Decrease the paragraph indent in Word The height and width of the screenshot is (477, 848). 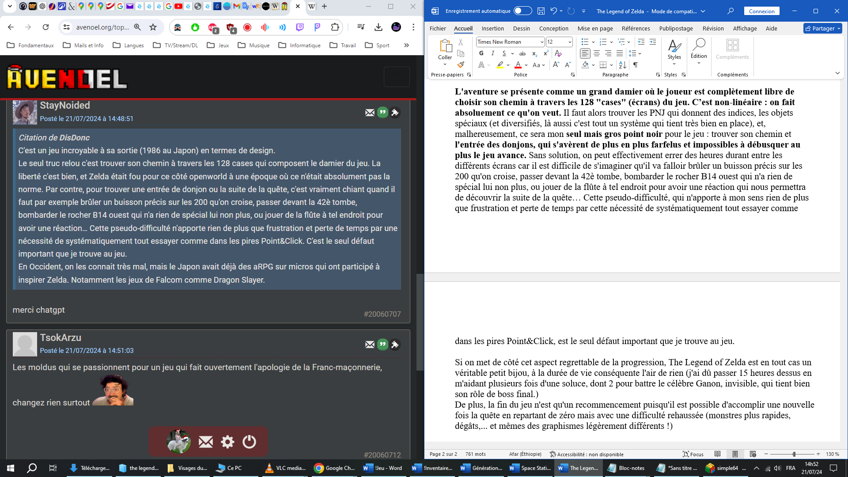tap(641, 42)
